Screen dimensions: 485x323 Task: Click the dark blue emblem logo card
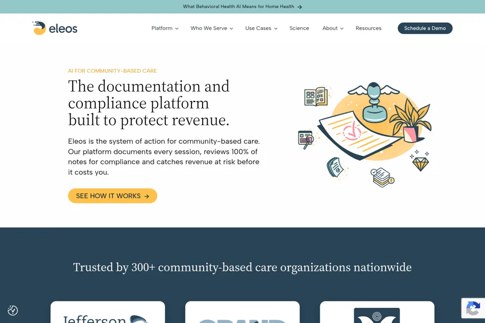[377, 312]
